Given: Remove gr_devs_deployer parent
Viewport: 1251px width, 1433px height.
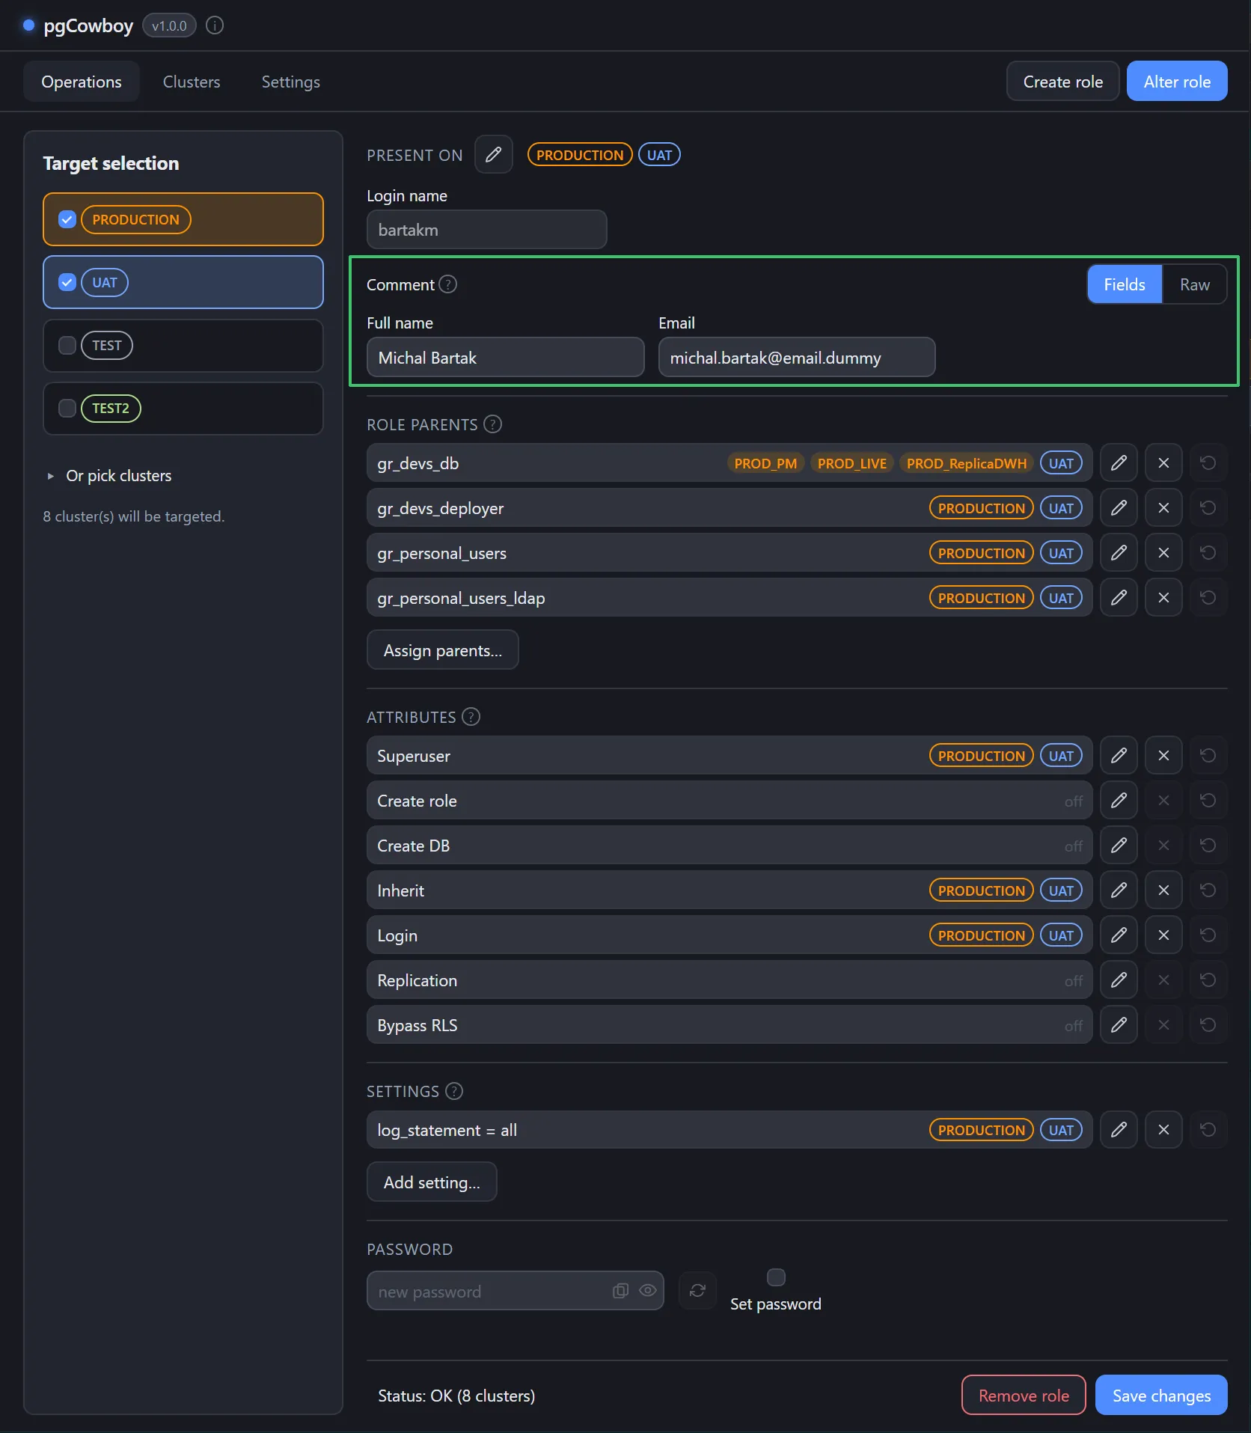Looking at the screenshot, I should click(x=1163, y=508).
